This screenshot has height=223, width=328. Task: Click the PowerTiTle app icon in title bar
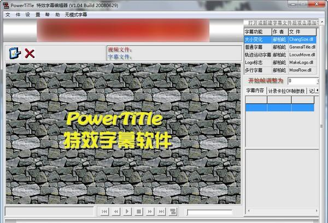(x=6, y=5)
